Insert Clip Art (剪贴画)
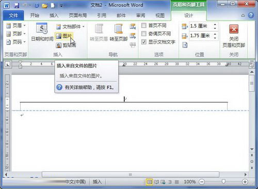The height and width of the screenshot is (189, 258). 66,45
